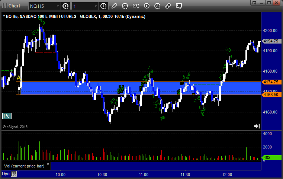The image size is (283, 179).
Task: Click the Chart window grip icon
Action: click(5, 6)
